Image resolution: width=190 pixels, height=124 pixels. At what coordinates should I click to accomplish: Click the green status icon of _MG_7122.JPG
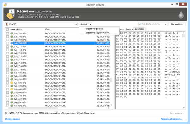[x=12, y=53]
